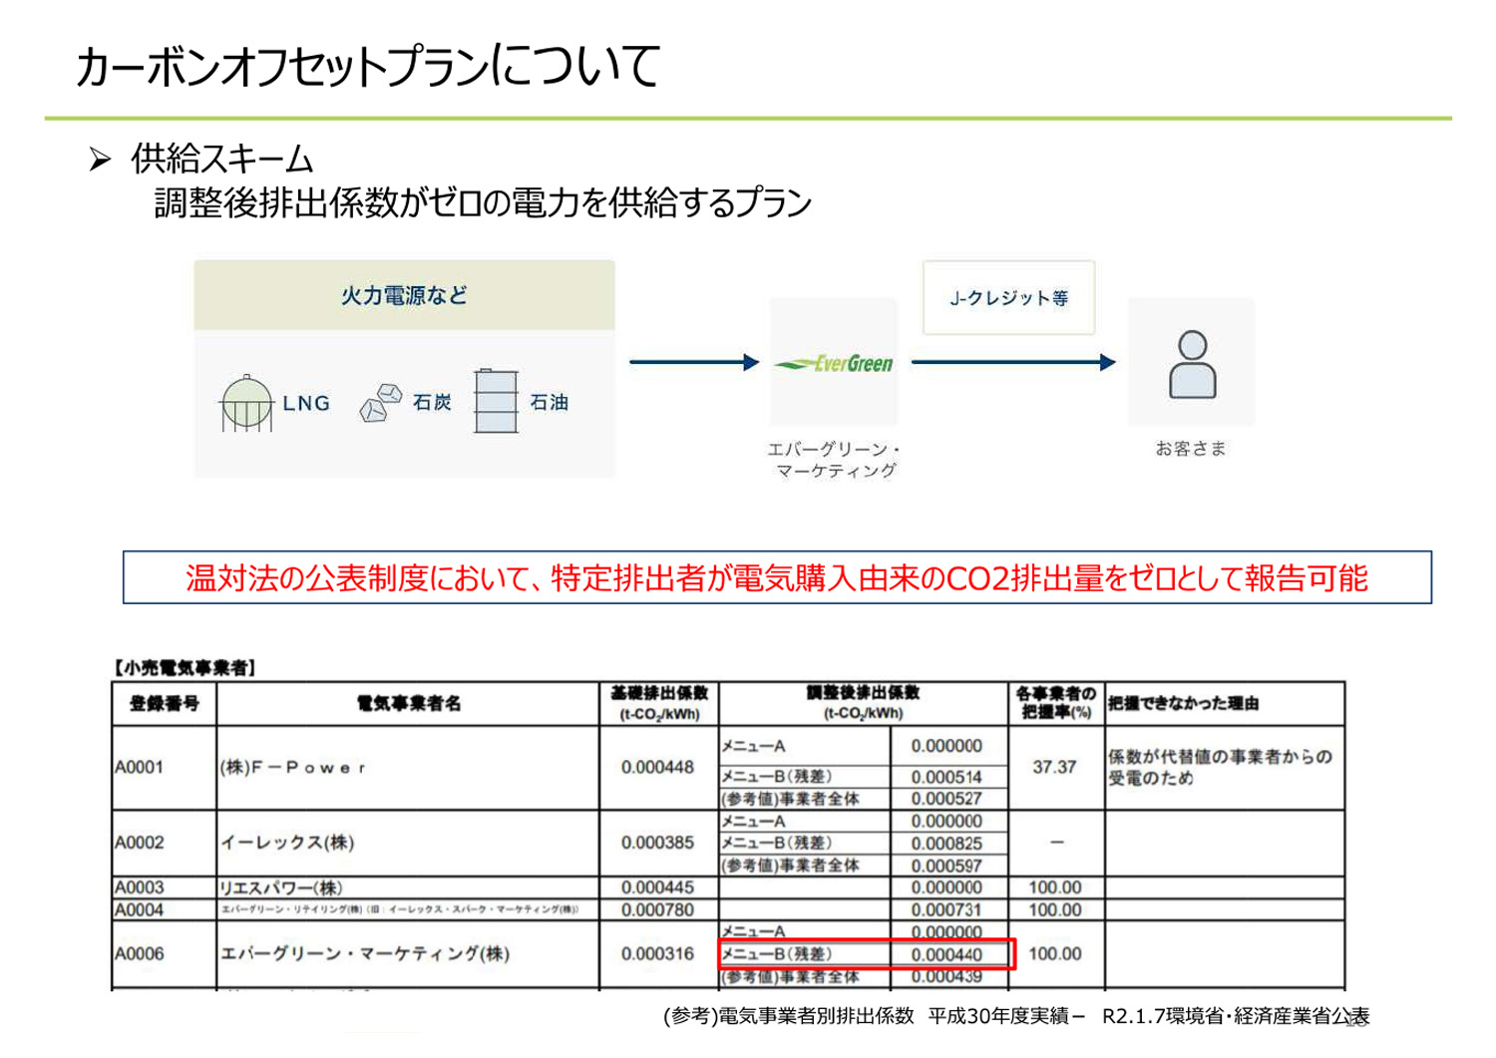Click the (参考)電気事業者別排出係数 footnote
This screenshot has height=1058, width=1496.
(x=1016, y=1016)
